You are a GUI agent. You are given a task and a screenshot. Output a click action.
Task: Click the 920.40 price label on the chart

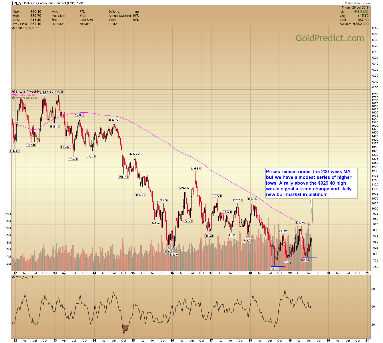(x=300, y=222)
